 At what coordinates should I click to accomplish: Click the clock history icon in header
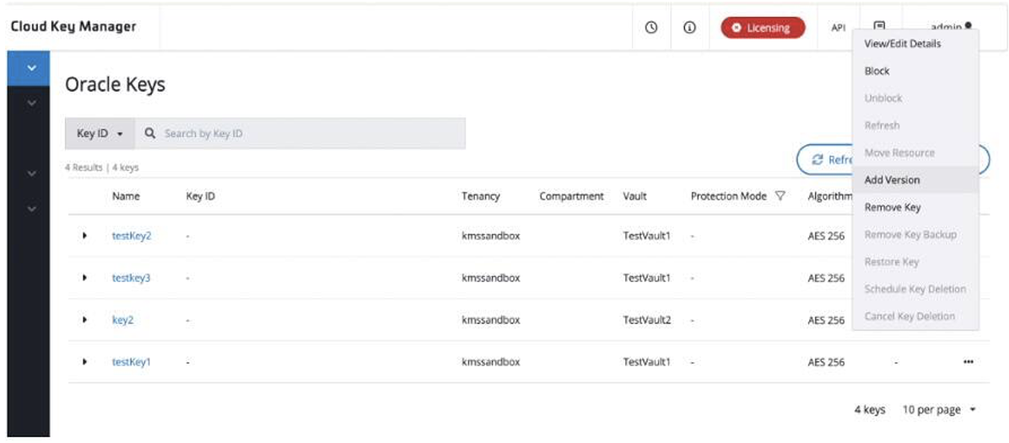click(651, 27)
